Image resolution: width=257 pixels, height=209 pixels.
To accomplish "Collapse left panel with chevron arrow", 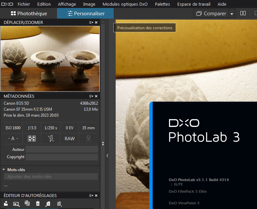I will (107, 156).
